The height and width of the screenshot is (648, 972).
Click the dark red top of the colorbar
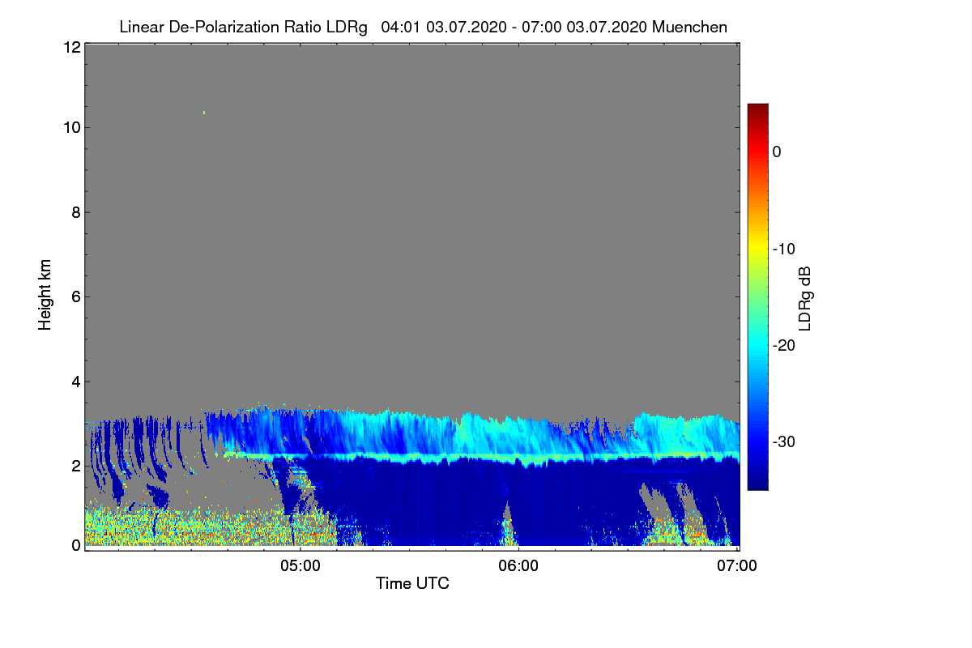[757, 109]
